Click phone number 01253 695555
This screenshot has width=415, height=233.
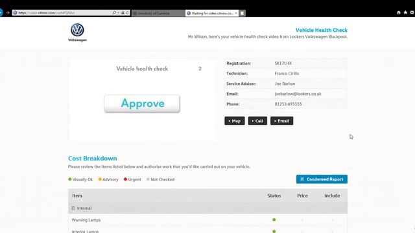click(x=288, y=104)
